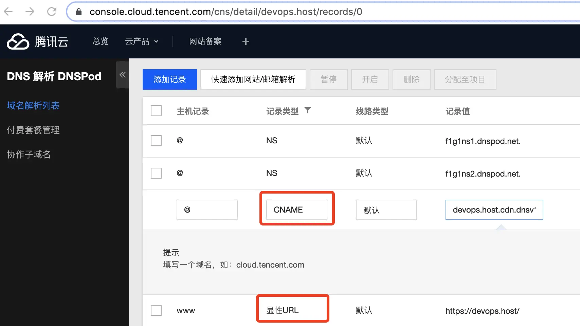This screenshot has width=580, height=326.
Task: Refresh the page with the reload icon
Action: coord(52,11)
